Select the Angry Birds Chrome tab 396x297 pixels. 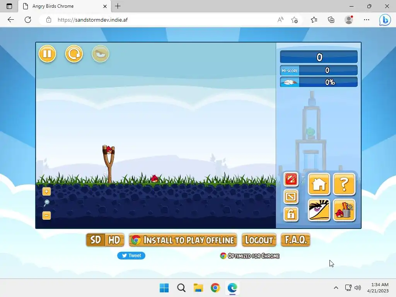(65, 6)
